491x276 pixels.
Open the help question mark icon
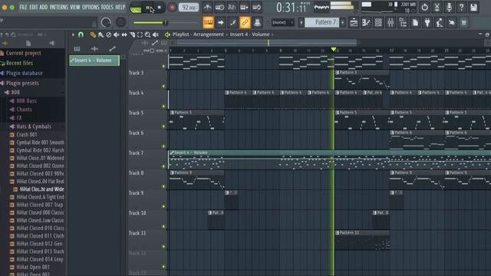(x=462, y=7)
